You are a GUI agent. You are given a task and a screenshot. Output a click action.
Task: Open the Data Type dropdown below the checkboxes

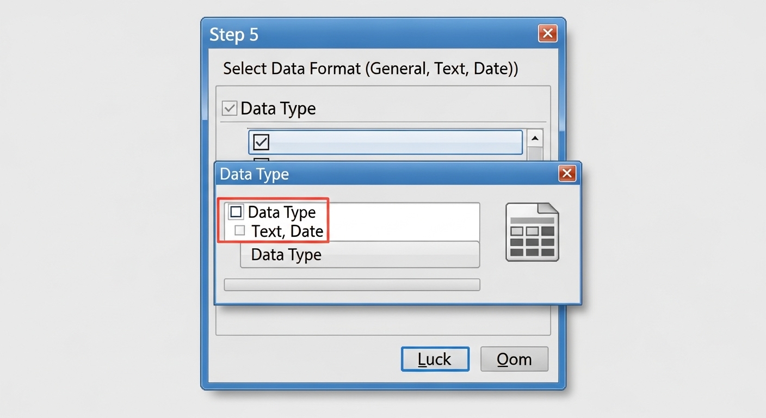359,254
